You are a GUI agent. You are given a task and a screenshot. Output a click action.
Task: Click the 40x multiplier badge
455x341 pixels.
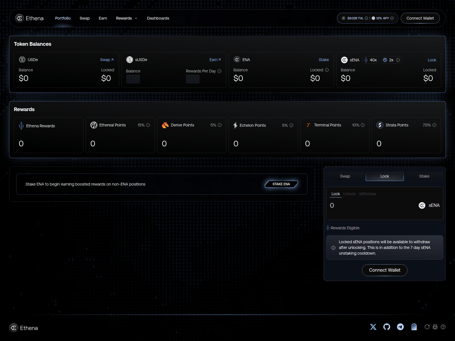371,60
